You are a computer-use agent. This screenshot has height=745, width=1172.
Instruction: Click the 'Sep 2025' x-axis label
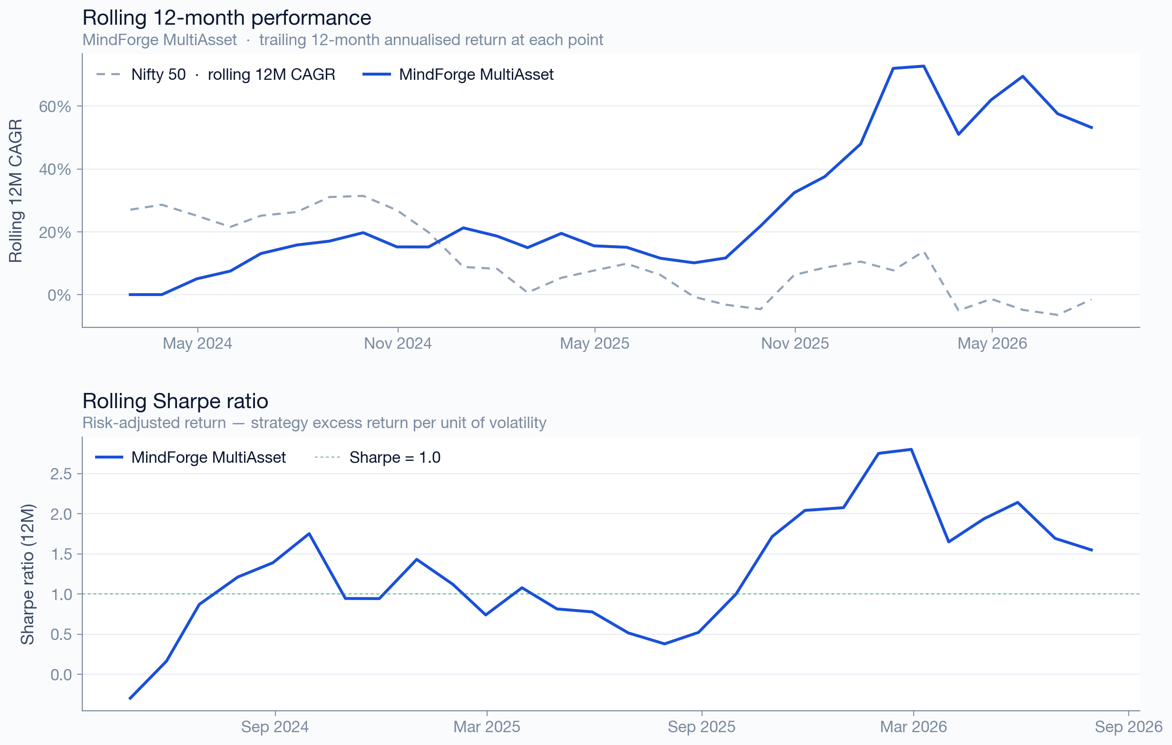[x=702, y=726]
